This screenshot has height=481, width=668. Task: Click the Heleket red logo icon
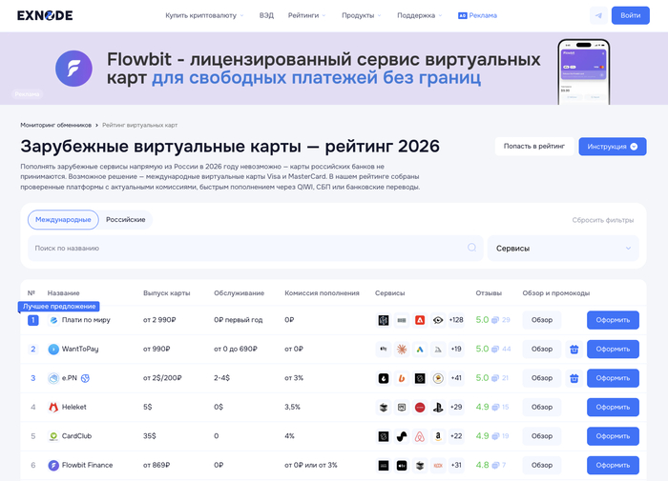tap(53, 407)
